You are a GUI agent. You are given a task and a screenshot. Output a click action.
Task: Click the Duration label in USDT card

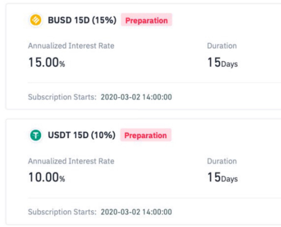tap(222, 161)
